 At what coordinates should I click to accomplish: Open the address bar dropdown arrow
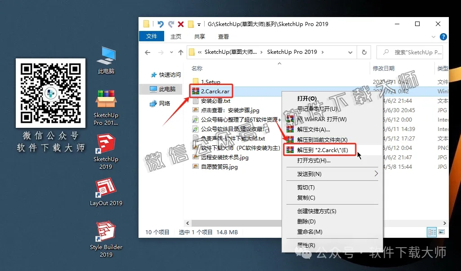click(350, 52)
